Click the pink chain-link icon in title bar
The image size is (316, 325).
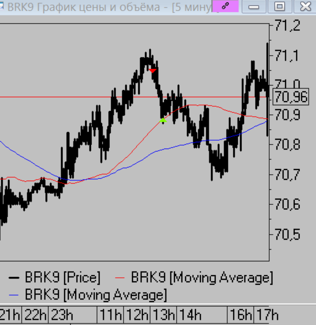[x=225, y=6]
